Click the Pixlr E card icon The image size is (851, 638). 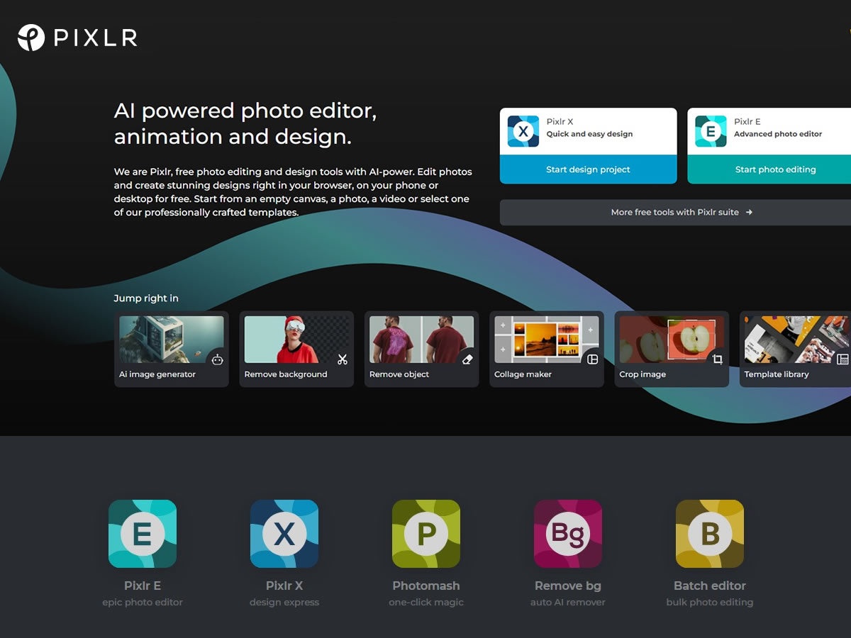[711, 131]
